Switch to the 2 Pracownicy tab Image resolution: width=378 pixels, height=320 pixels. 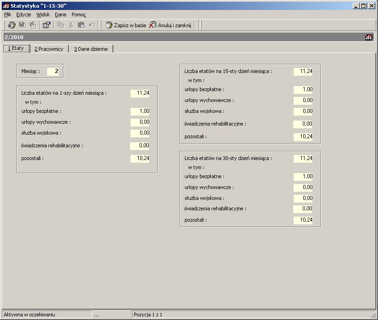click(x=49, y=49)
